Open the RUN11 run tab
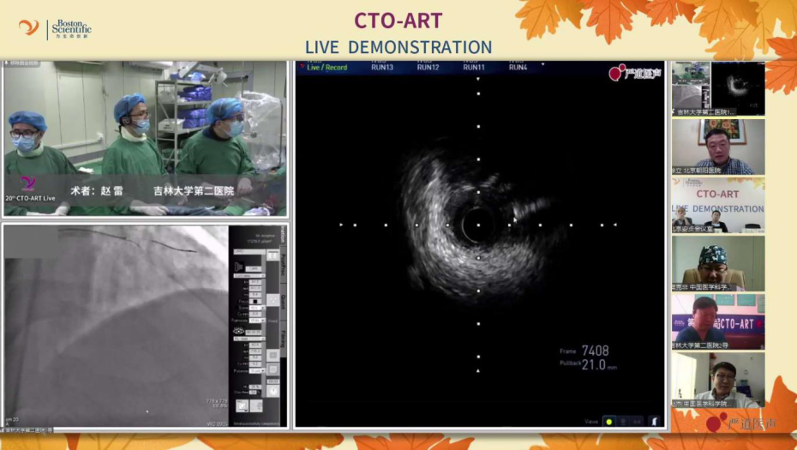797x450 pixels. point(474,67)
